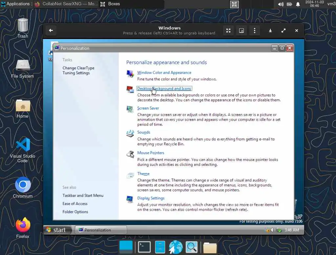Open the Theme settings link

point(143,174)
